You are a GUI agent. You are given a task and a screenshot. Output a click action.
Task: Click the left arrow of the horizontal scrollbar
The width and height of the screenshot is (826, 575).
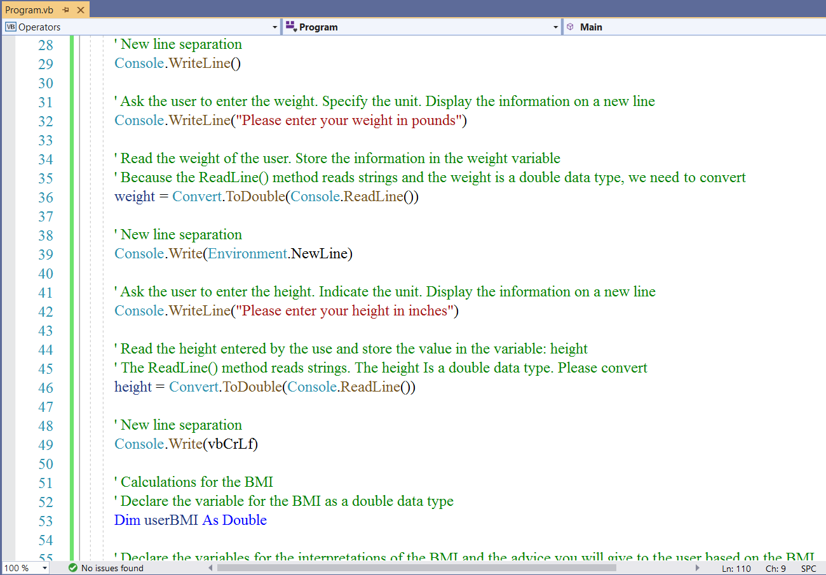[210, 568]
